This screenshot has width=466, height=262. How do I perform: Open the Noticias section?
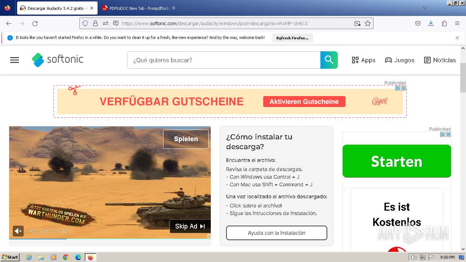coord(440,60)
